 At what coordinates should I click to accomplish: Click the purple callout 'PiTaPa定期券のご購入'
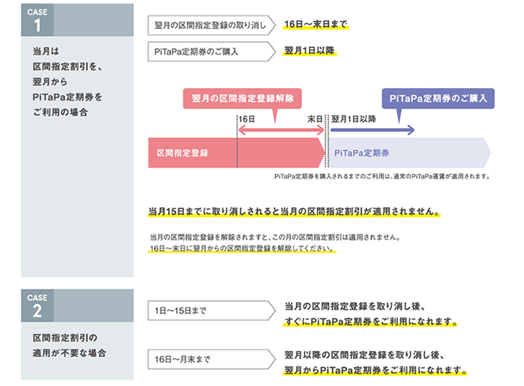click(438, 98)
